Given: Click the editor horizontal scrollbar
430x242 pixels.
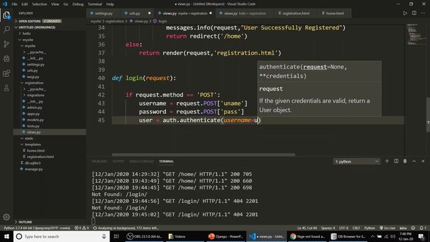Looking at the screenshot, I should coord(204,155).
